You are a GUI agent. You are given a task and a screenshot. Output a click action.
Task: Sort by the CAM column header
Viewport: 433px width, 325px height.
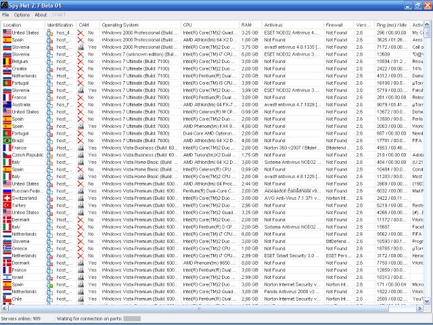[x=88, y=25]
